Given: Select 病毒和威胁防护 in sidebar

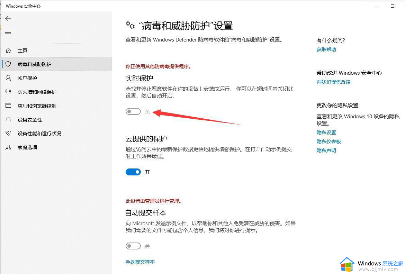Looking at the screenshot, I should pos(56,64).
